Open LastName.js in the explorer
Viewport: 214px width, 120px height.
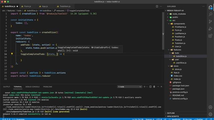coord(180,33)
